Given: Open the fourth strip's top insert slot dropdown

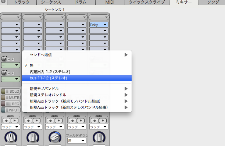Looking at the screenshot, I should point(77,25).
